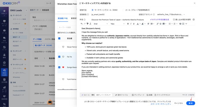Viewport: 198px width, 107px height.
Task: Activate the format painter tool
Action: (x=87, y=24)
